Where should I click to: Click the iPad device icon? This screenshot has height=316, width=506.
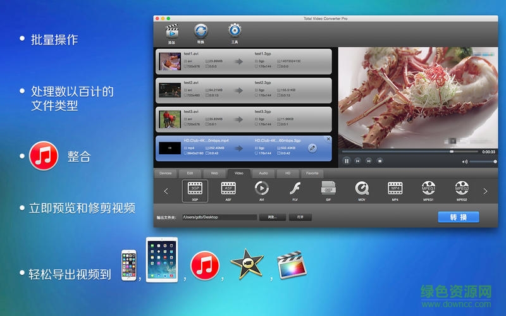click(x=162, y=260)
